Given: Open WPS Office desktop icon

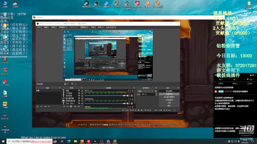Looking at the screenshot, I should (5, 83).
